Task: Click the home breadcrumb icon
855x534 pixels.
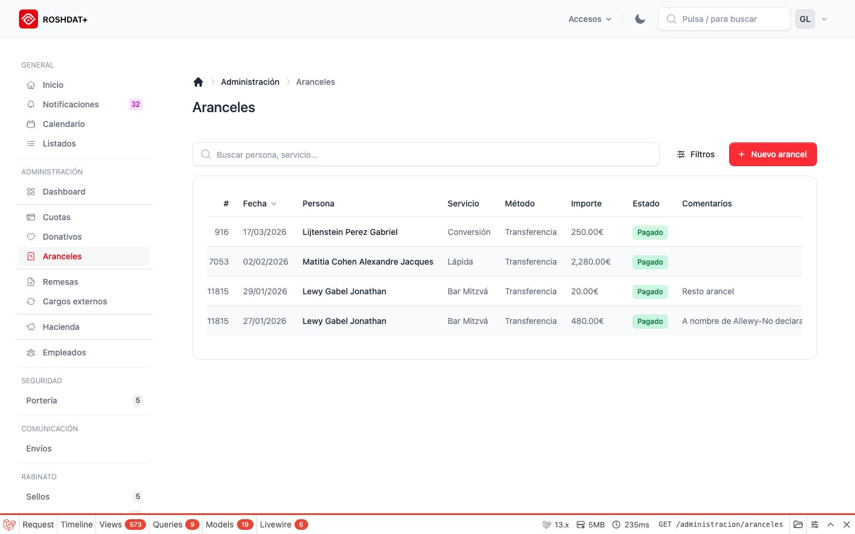Action: [x=198, y=82]
